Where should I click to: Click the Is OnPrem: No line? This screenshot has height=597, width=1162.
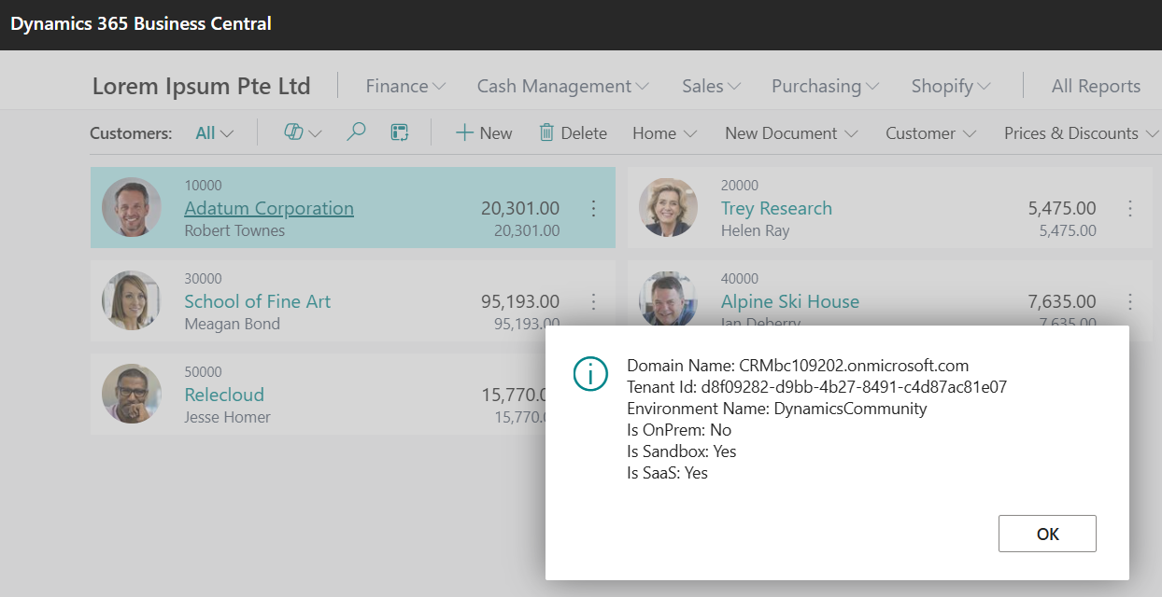pos(679,430)
